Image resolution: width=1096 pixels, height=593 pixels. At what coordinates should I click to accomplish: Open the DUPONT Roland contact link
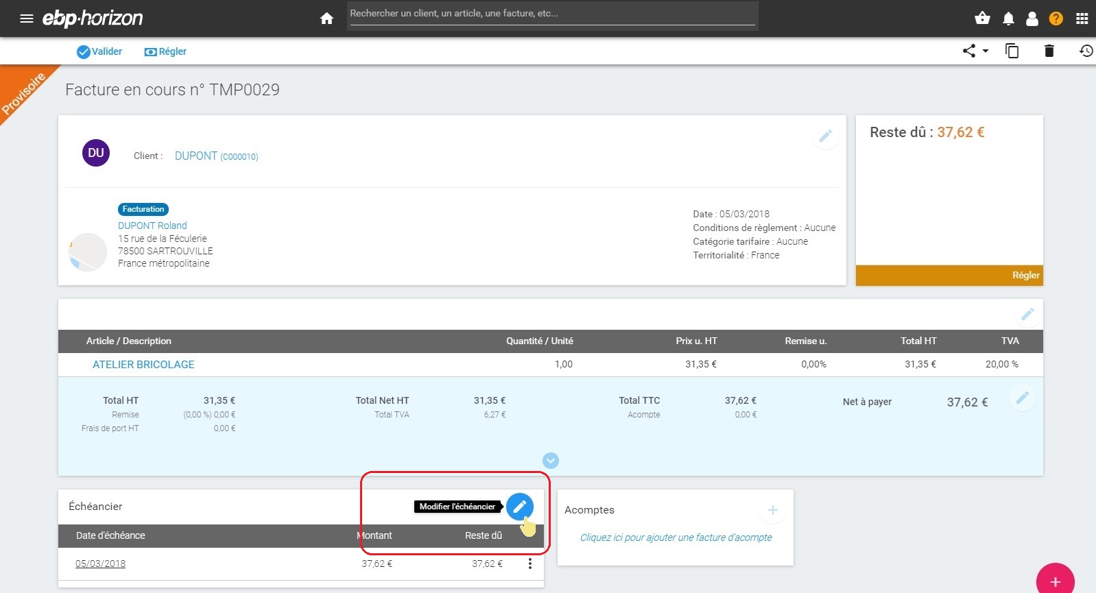[152, 226]
